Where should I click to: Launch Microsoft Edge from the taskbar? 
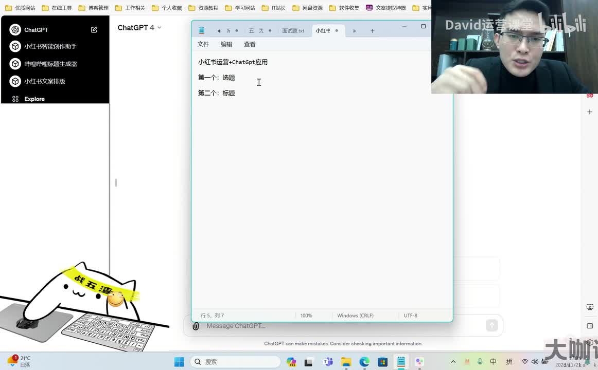pyautogui.click(x=364, y=362)
